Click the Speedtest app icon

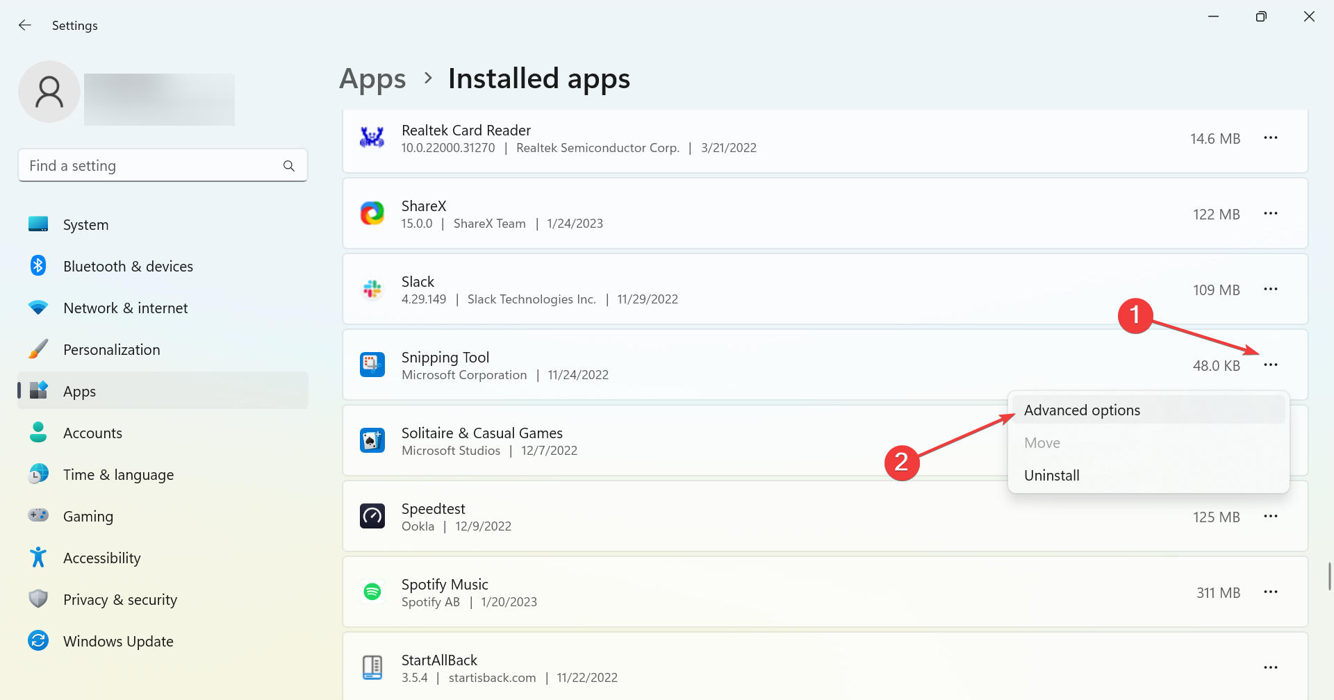click(x=372, y=516)
